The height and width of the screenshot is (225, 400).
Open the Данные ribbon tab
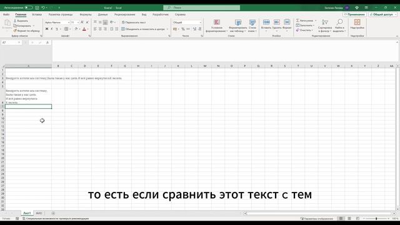[x=102, y=14]
